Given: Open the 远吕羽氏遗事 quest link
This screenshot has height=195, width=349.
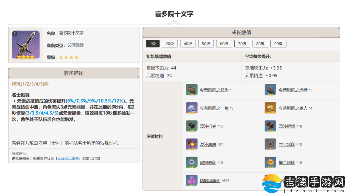Looking at the screenshot, I should (x=68, y=158).
